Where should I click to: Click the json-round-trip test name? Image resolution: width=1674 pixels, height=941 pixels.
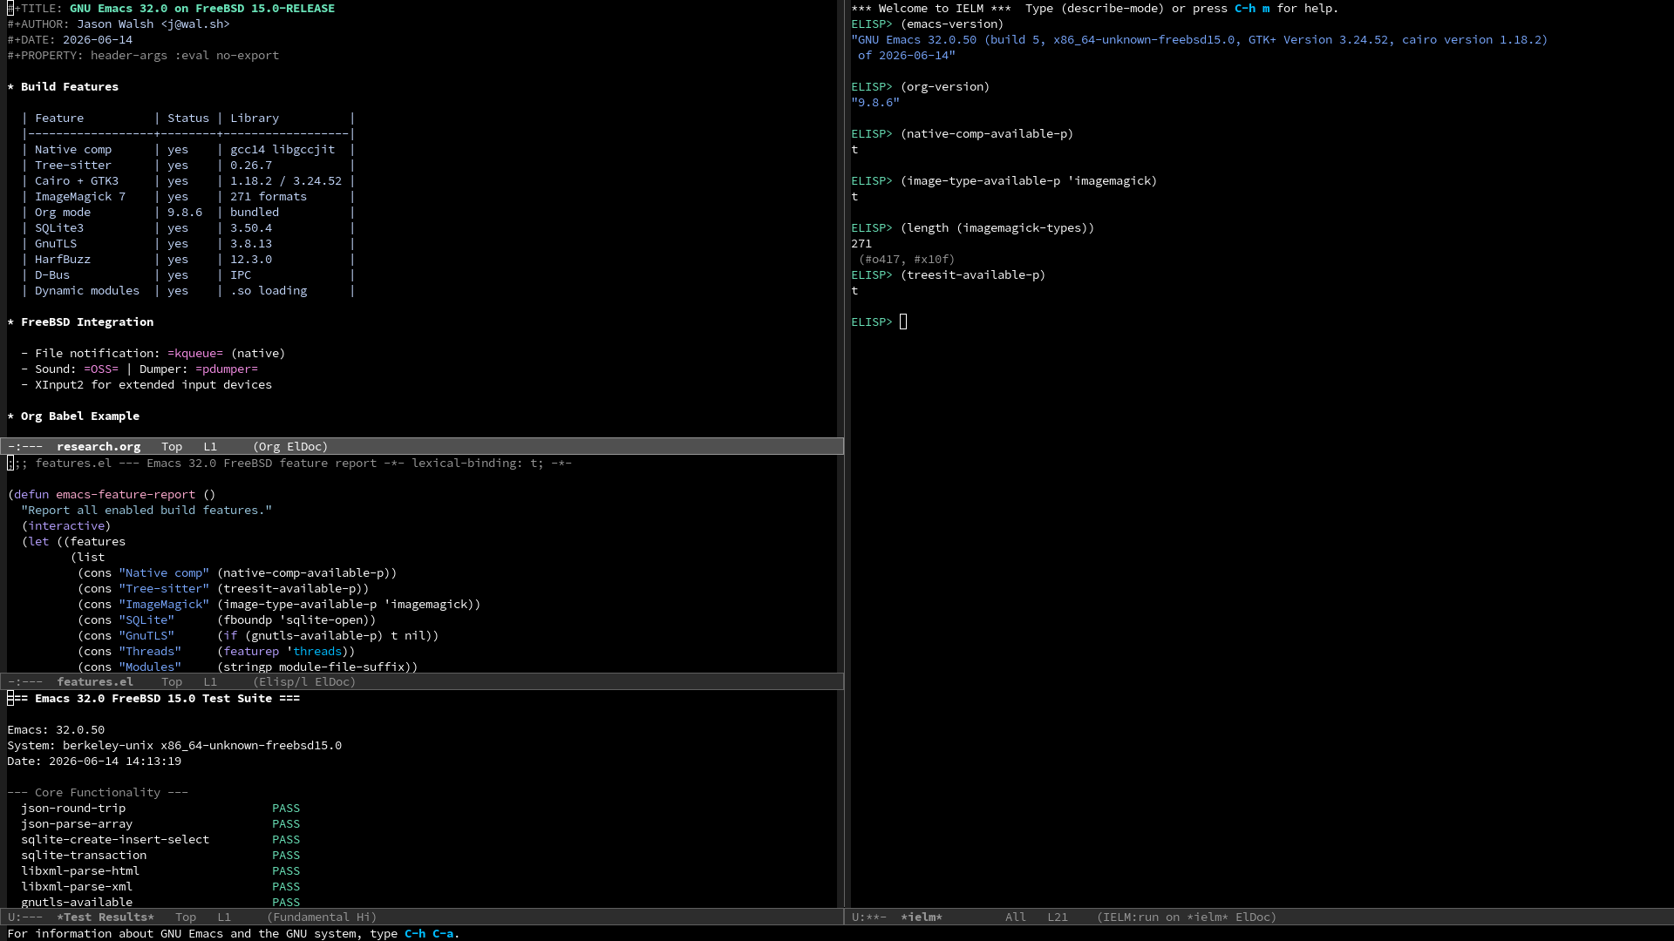coord(73,808)
